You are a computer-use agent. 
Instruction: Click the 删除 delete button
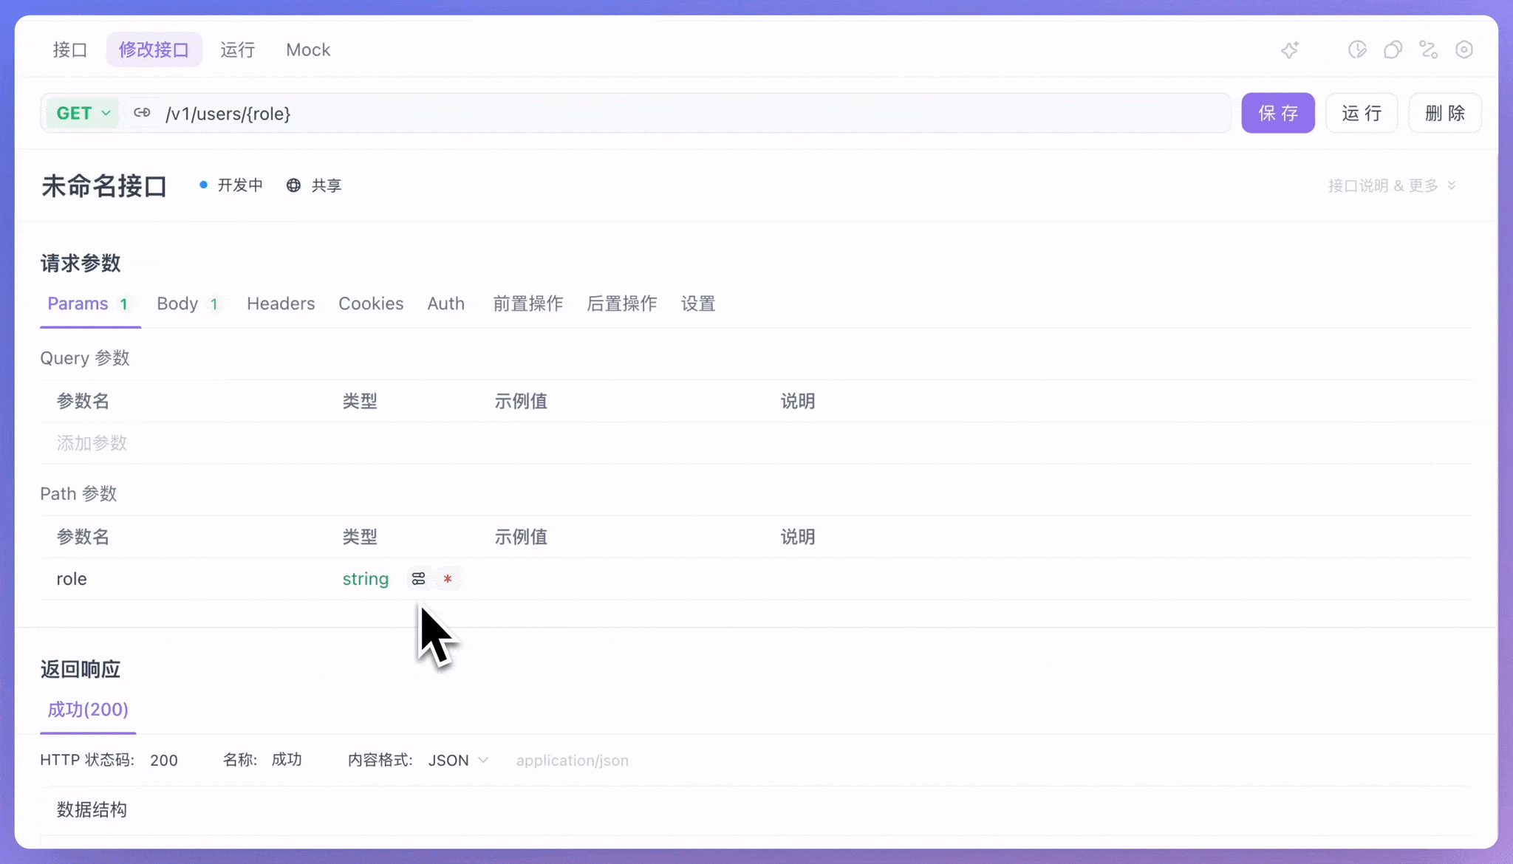click(1444, 113)
